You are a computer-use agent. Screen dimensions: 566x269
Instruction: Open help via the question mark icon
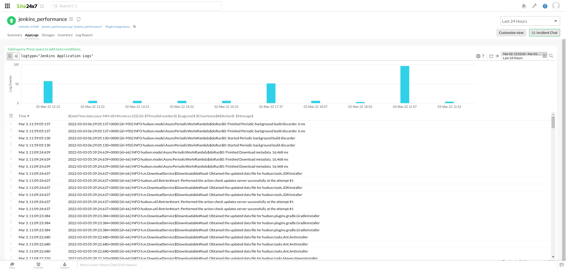(545, 6)
